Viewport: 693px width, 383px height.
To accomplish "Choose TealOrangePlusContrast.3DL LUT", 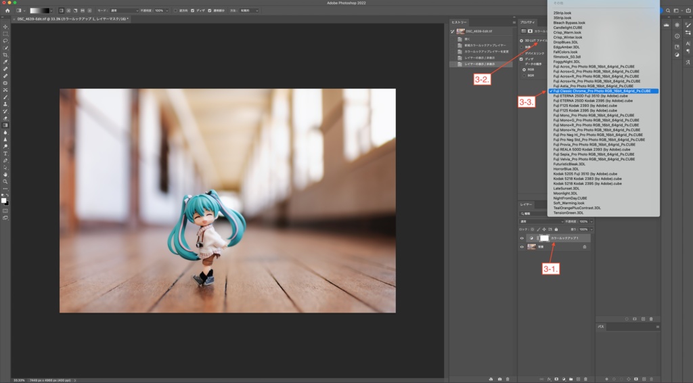I will 577,208.
